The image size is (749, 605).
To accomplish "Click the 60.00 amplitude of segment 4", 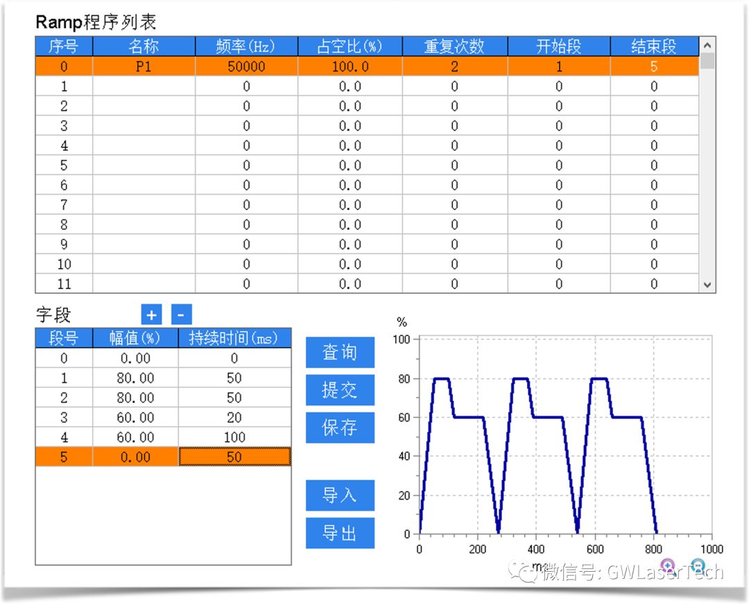I will tap(135, 437).
